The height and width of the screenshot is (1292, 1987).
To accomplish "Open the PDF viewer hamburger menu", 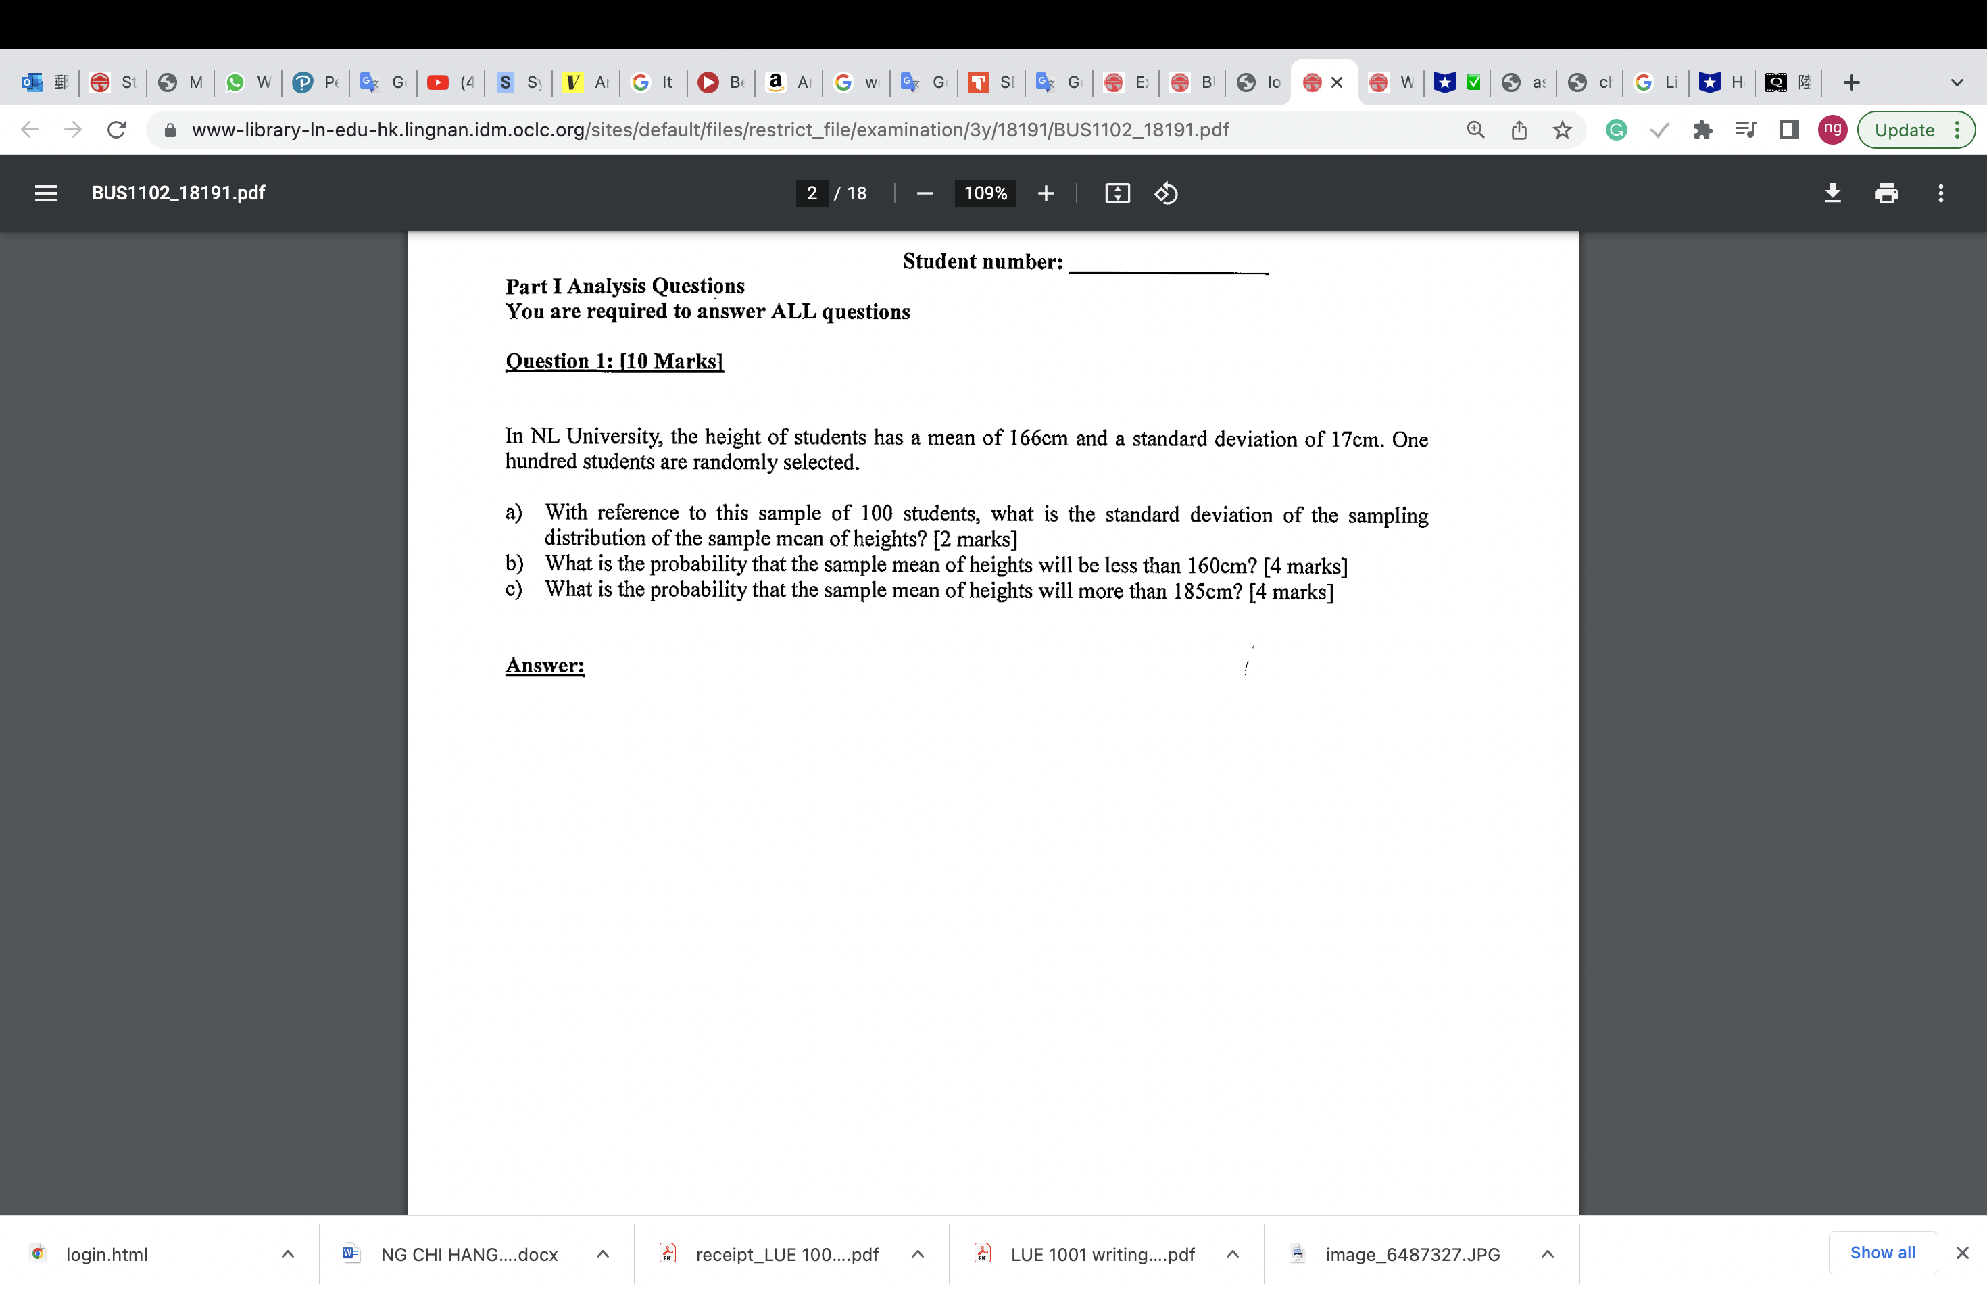I will coord(46,193).
